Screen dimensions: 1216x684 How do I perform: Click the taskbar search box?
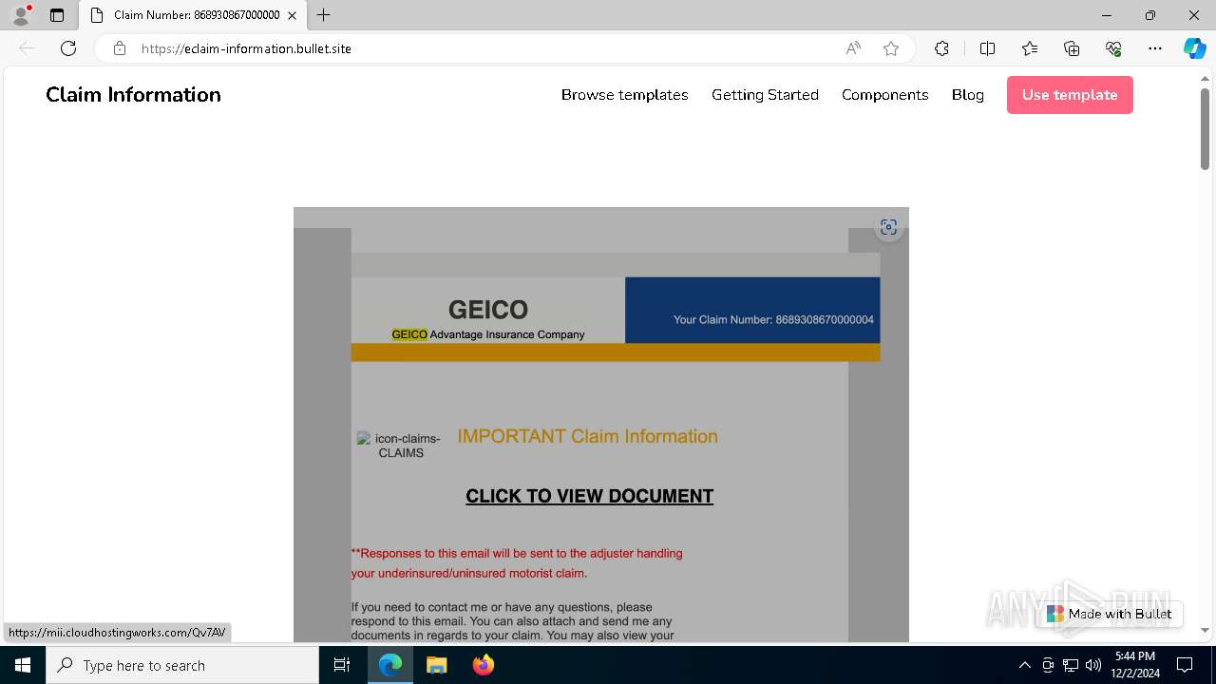pos(182,665)
